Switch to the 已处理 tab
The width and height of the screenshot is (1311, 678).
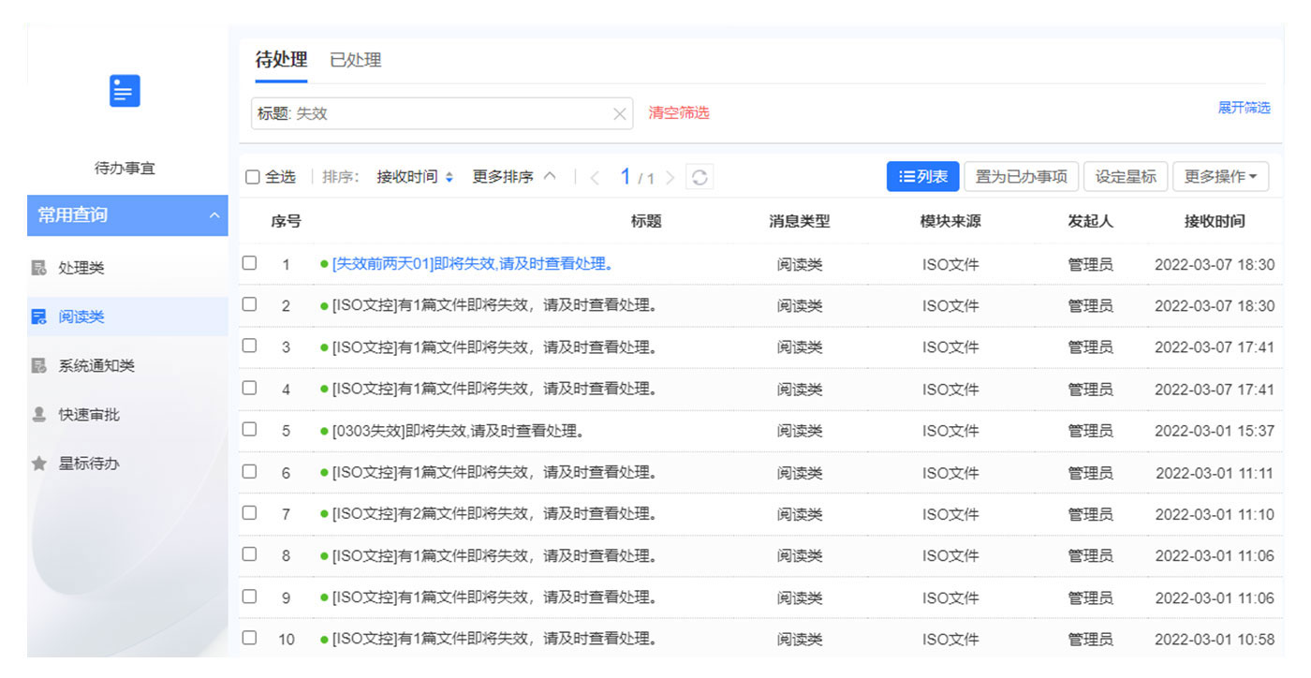pos(355,60)
